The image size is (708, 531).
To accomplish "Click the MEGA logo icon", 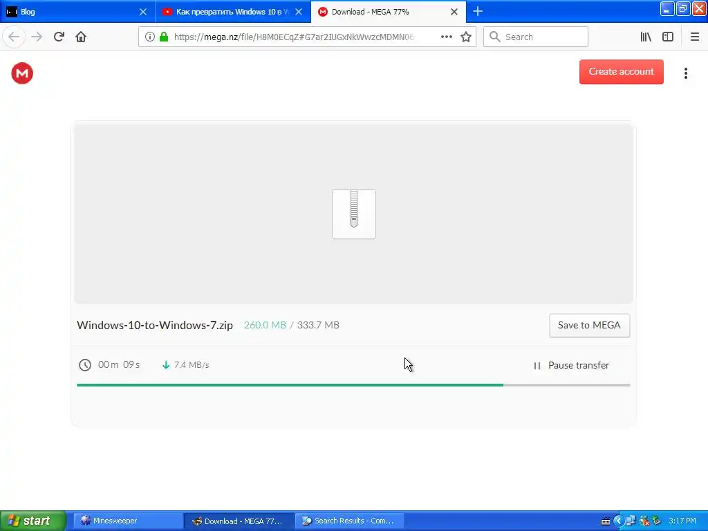I will click(22, 73).
